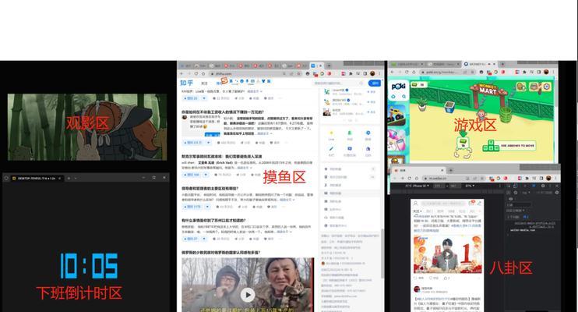Click the Poki search magnifier icon
This screenshot has height=312, width=578.
404,97
